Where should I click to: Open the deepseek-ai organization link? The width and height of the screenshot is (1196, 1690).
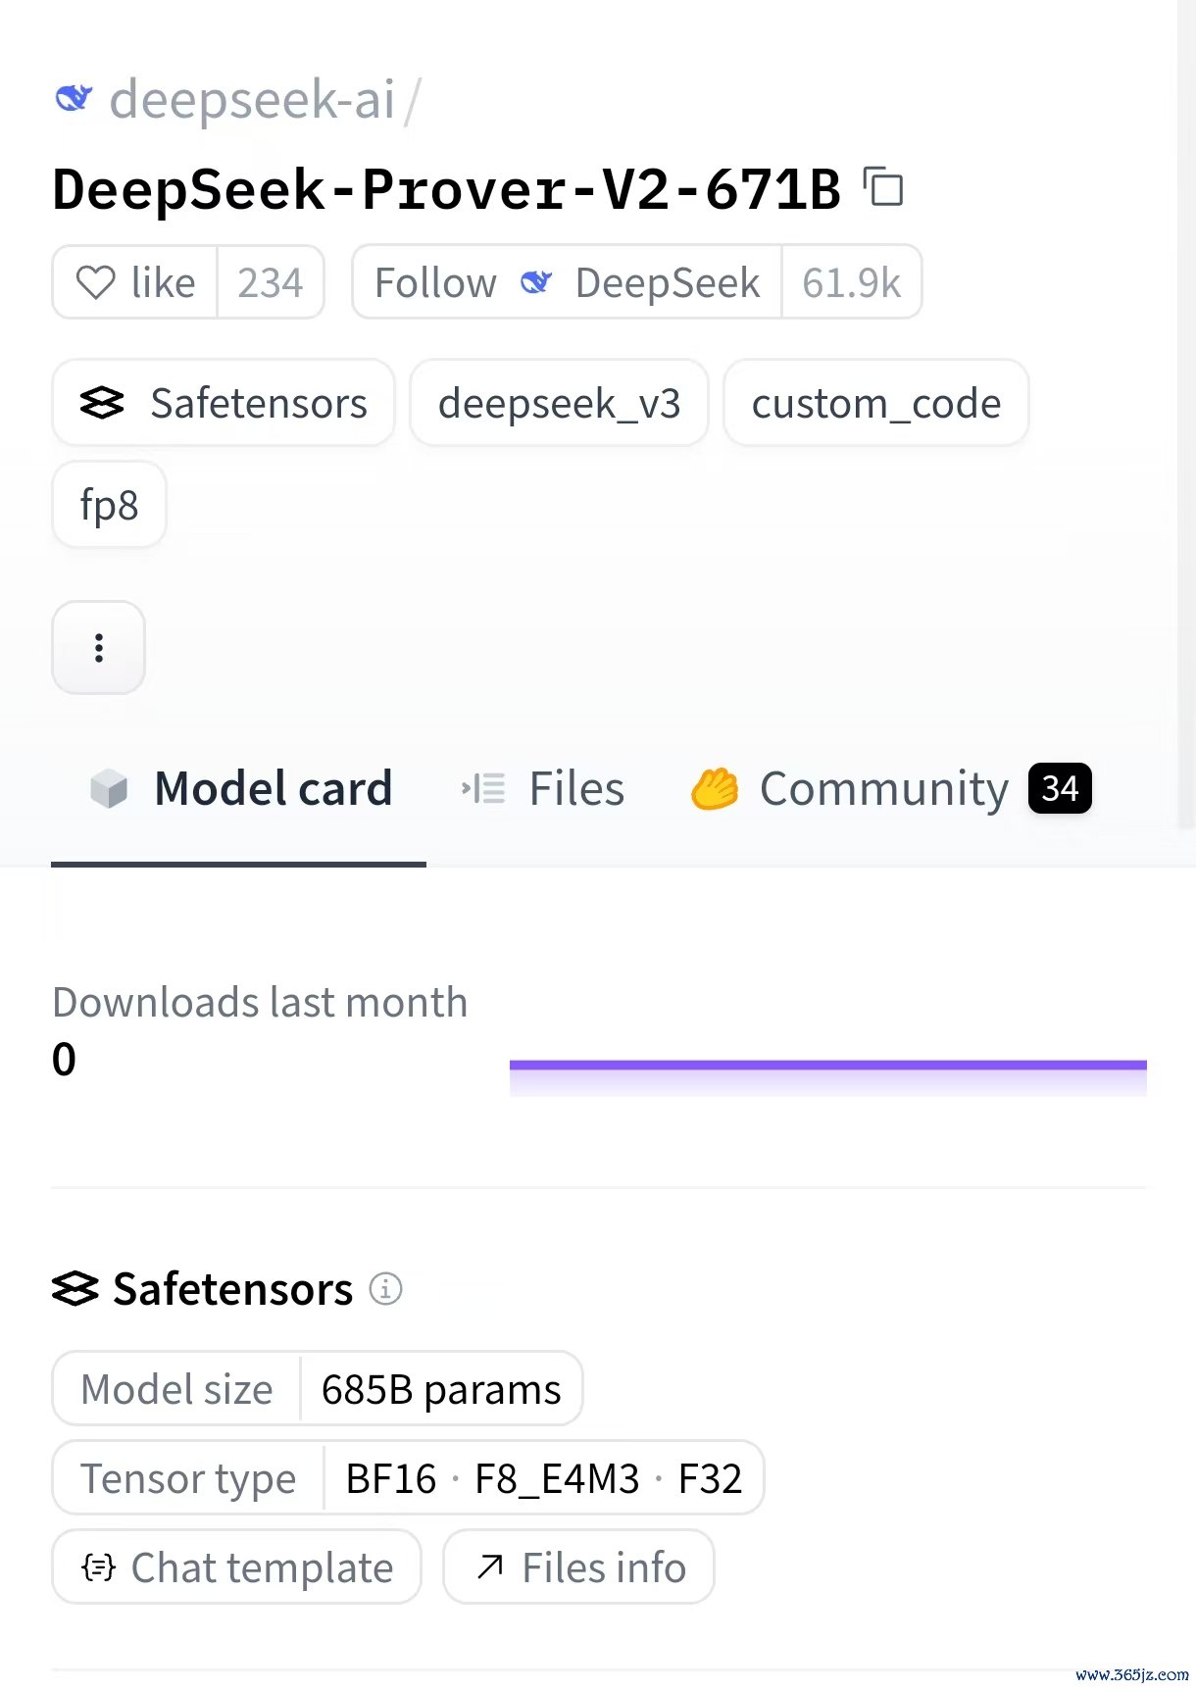click(252, 99)
